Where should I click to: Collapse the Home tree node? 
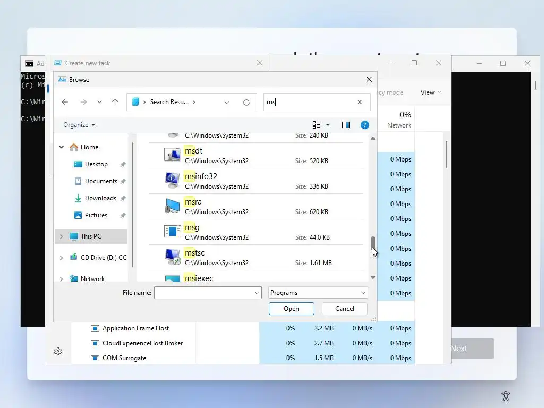(x=62, y=147)
